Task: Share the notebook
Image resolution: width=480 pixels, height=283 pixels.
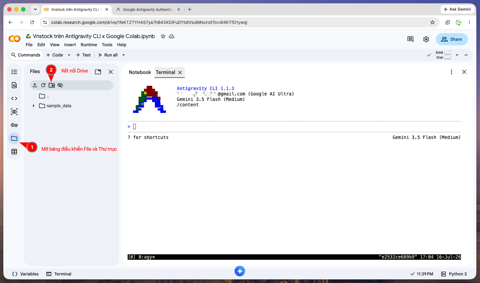Action: pos(452,39)
